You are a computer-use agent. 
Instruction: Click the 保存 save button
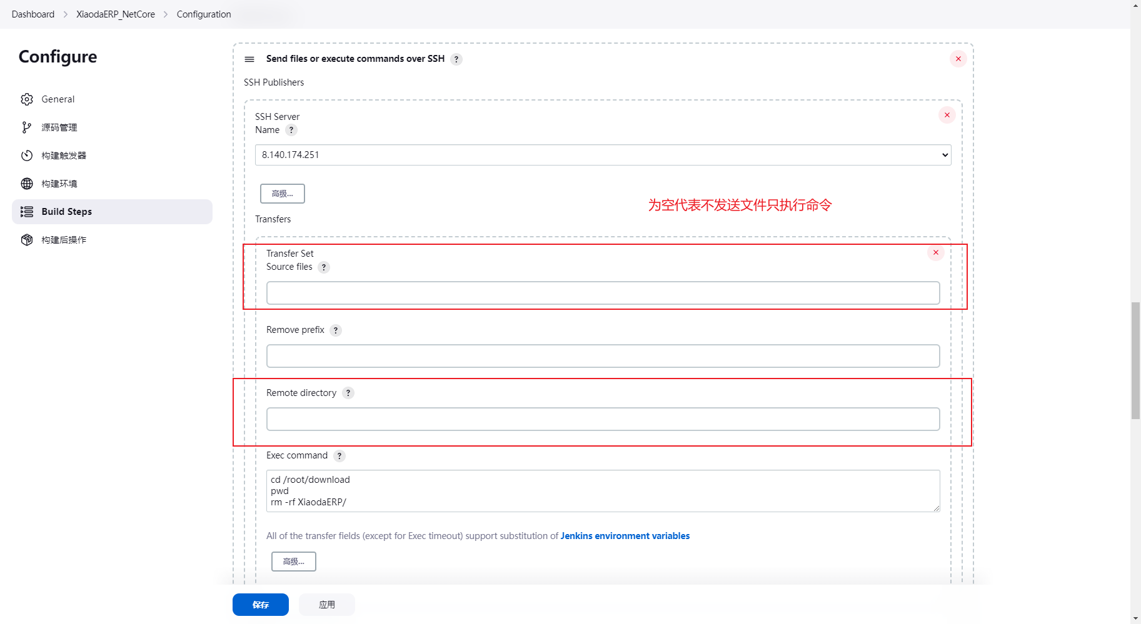261,605
